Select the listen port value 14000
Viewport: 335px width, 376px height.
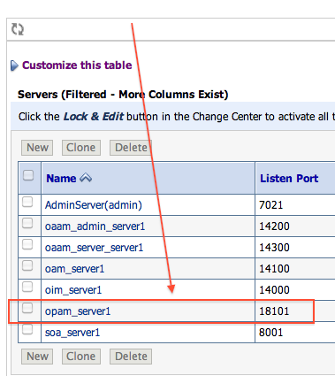[x=274, y=290]
